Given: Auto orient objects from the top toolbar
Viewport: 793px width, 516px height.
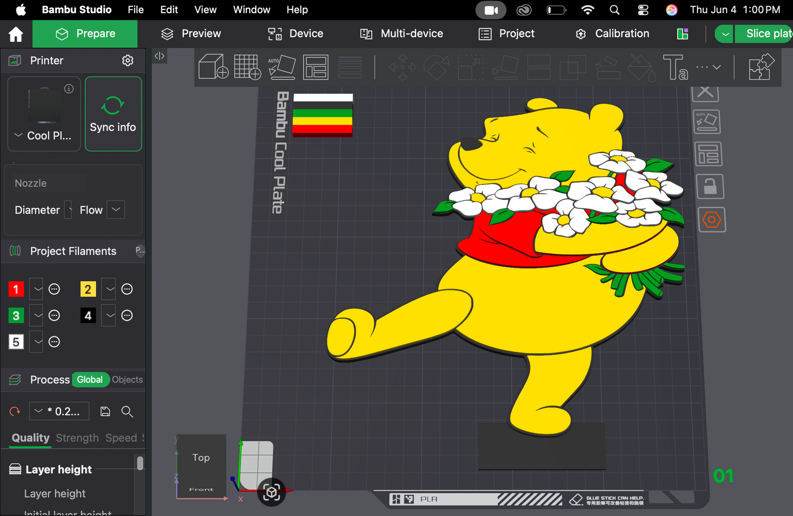Looking at the screenshot, I should [x=282, y=67].
